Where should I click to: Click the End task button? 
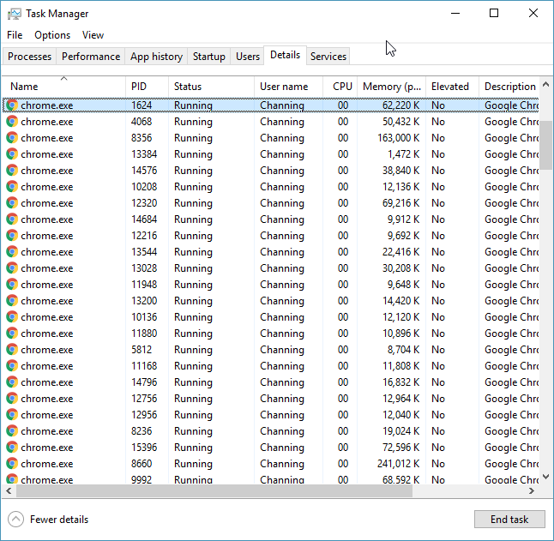(509, 519)
